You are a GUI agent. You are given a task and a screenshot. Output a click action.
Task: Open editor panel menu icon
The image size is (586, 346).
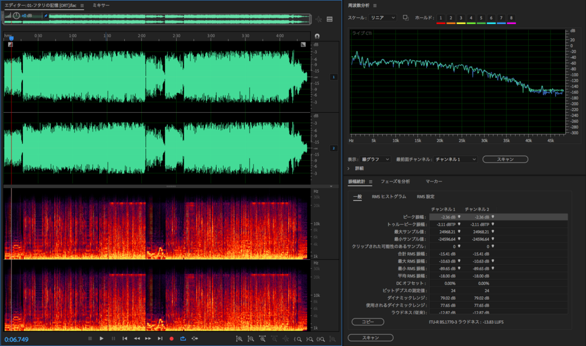coord(82,6)
